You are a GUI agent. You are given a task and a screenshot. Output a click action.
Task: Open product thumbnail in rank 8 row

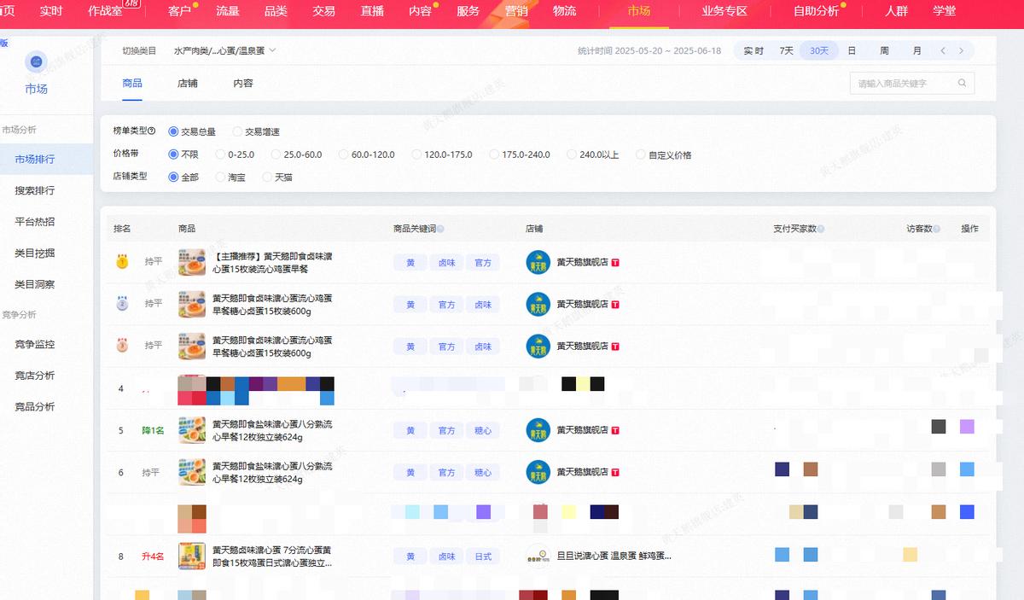[x=192, y=556]
